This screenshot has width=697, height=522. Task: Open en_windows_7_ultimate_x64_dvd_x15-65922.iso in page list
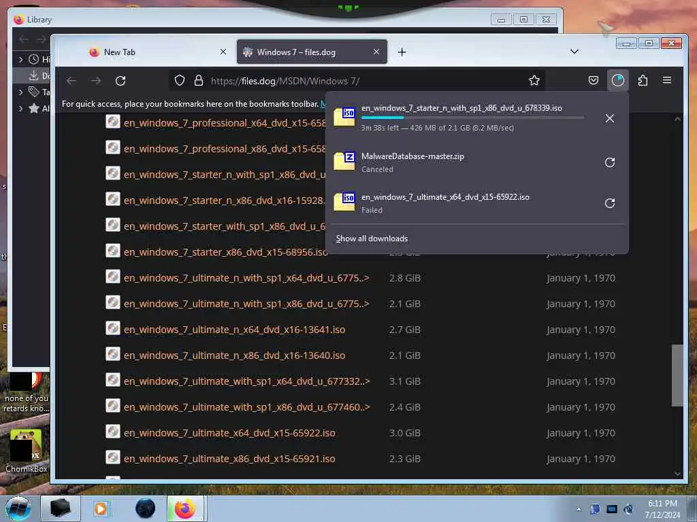pos(229,433)
